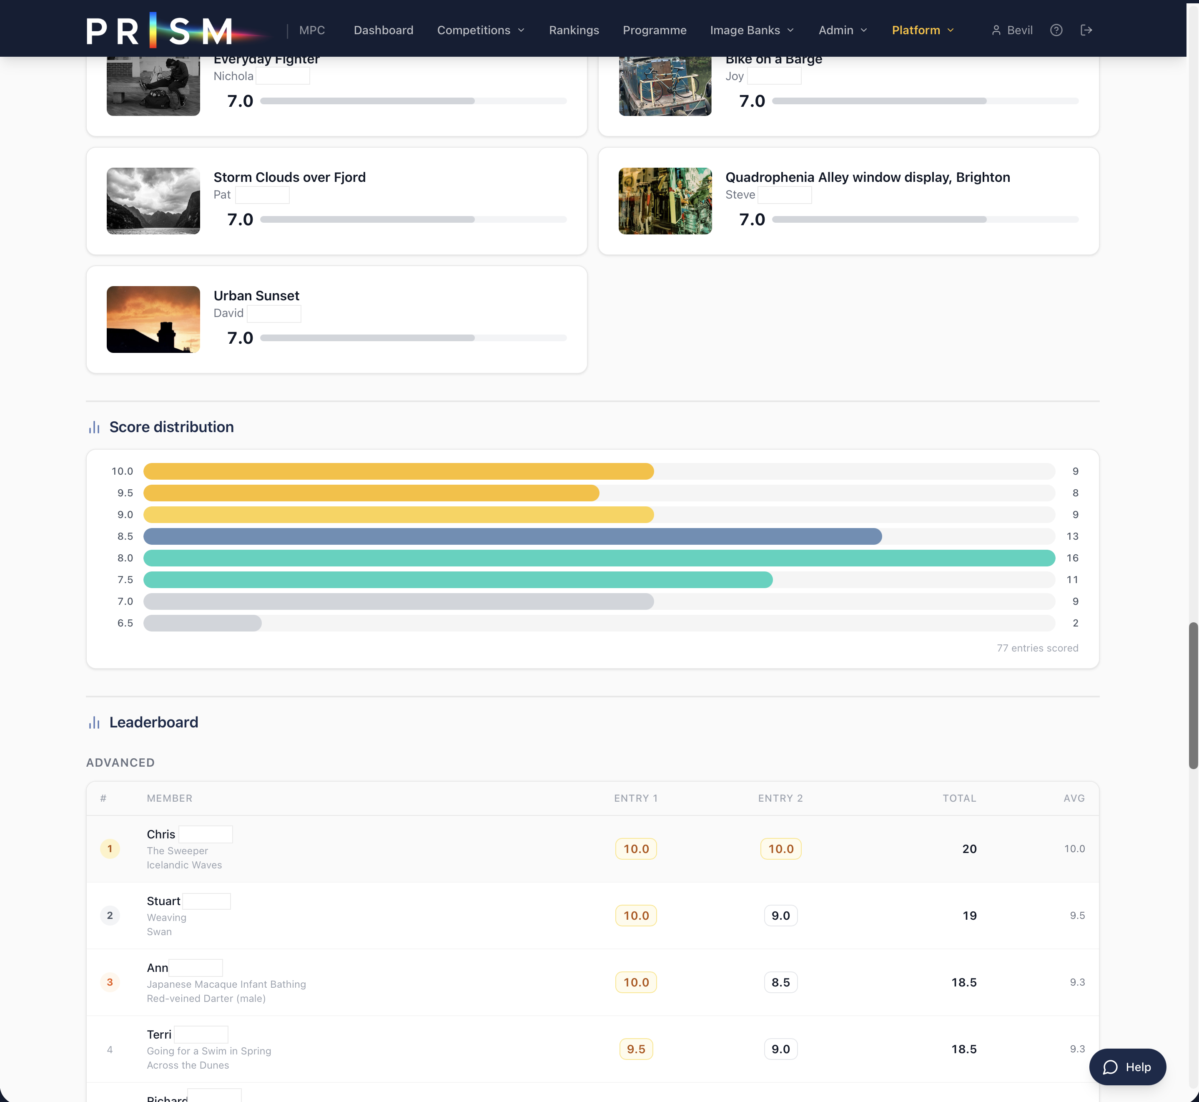Image resolution: width=1199 pixels, height=1102 pixels.
Task: Click the Score distribution chart icon
Action: (x=94, y=427)
